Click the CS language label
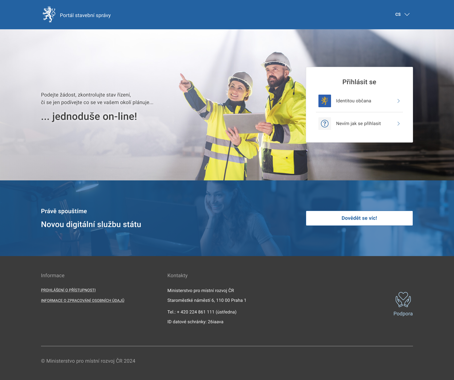 click(x=398, y=15)
